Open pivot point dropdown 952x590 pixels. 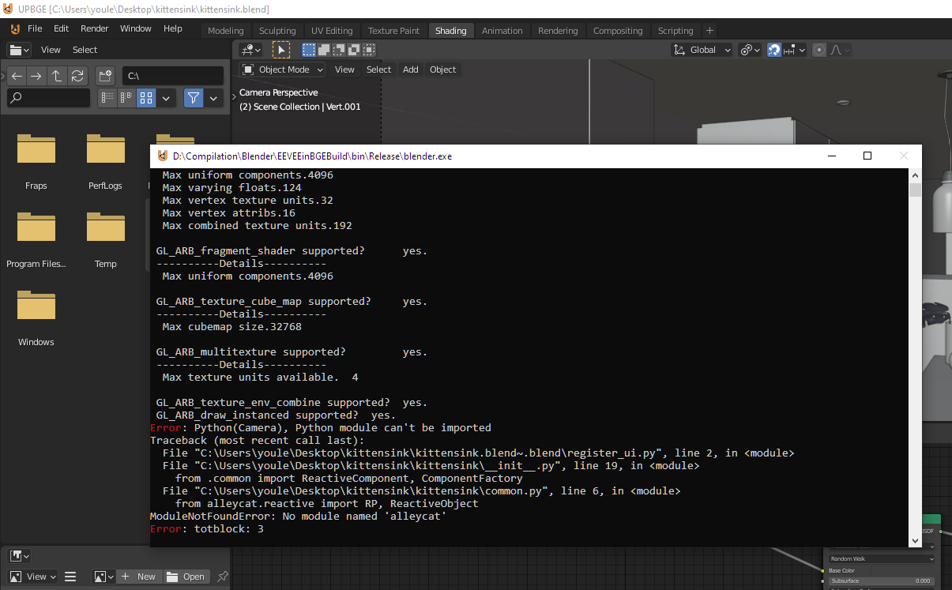tap(750, 50)
